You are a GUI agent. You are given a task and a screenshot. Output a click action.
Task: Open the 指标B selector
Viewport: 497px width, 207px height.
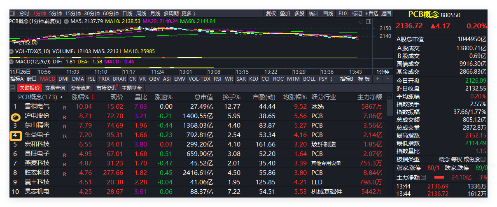tap(346, 79)
